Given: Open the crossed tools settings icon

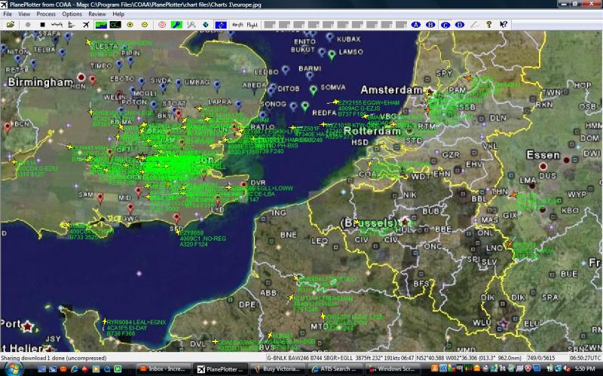Looking at the screenshot, I should click(x=191, y=25).
